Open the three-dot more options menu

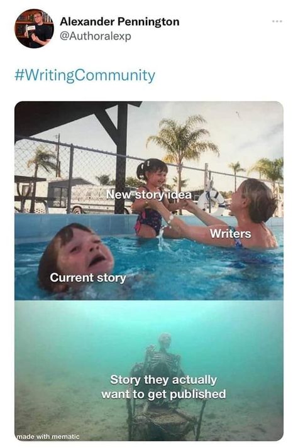pos(277,21)
